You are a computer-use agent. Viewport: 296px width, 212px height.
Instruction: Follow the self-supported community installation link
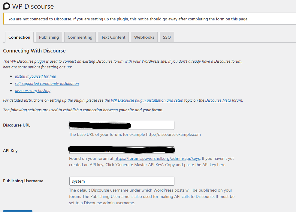tap(47, 83)
